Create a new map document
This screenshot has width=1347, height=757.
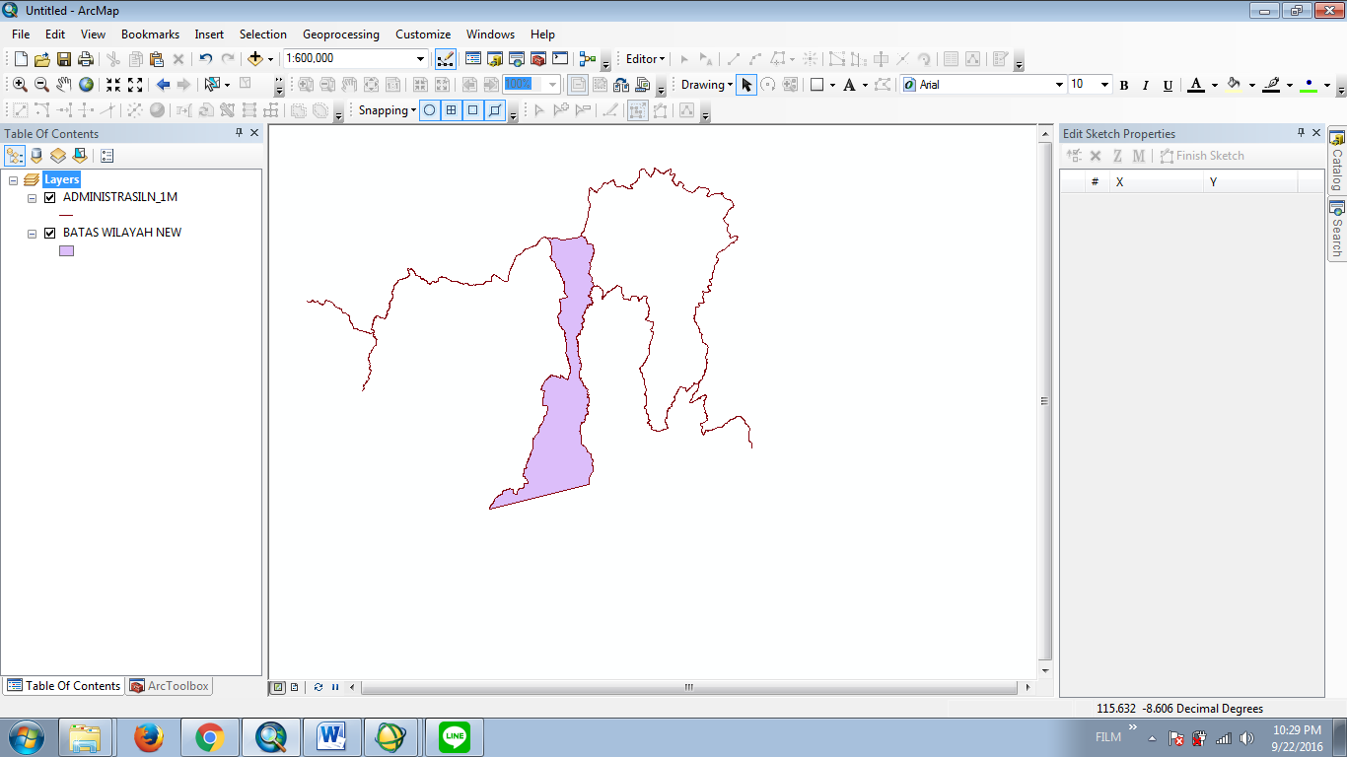(20, 59)
